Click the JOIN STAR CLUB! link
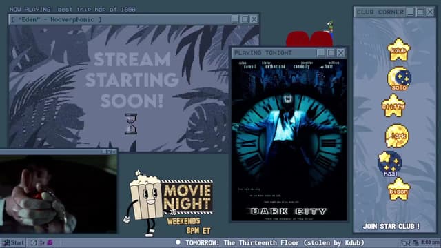This screenshot has height=248, width=441. [x=391, y=227]
